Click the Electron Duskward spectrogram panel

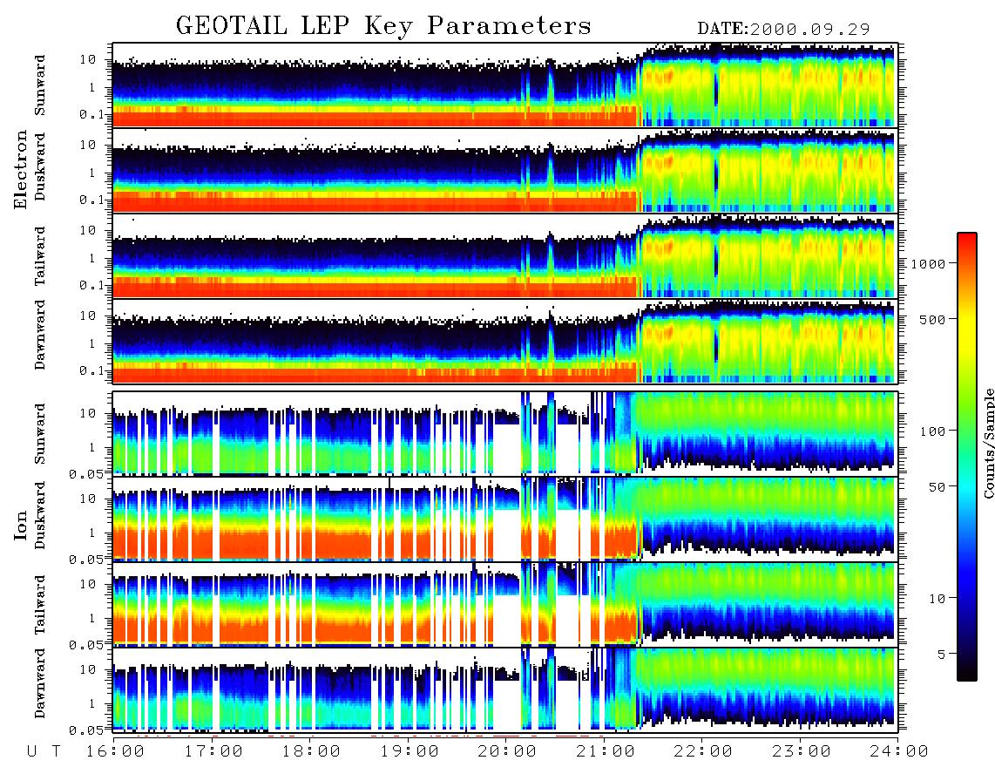click(505, 170)
